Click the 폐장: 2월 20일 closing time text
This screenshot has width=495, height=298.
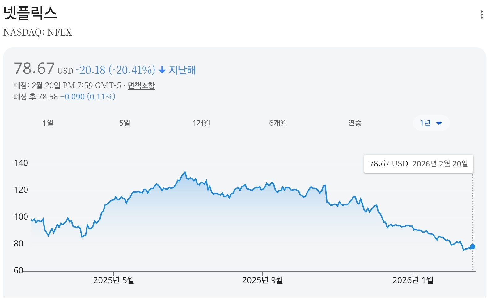(67, 86)
